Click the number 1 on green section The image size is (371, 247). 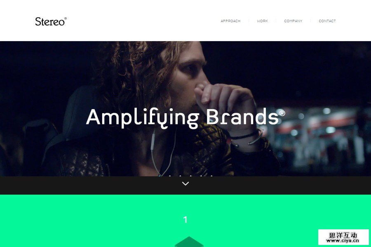tap(185, 219)
